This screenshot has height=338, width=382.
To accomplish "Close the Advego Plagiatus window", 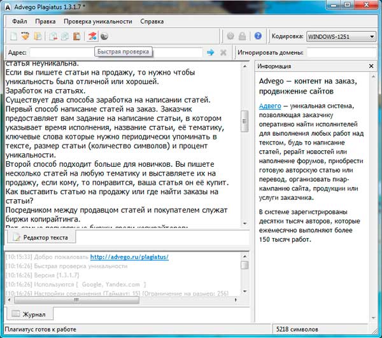I will [x=367, y=5].
